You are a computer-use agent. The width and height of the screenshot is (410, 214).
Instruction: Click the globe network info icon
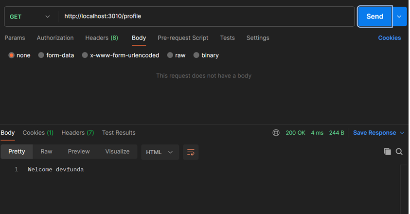coord(276,133)
